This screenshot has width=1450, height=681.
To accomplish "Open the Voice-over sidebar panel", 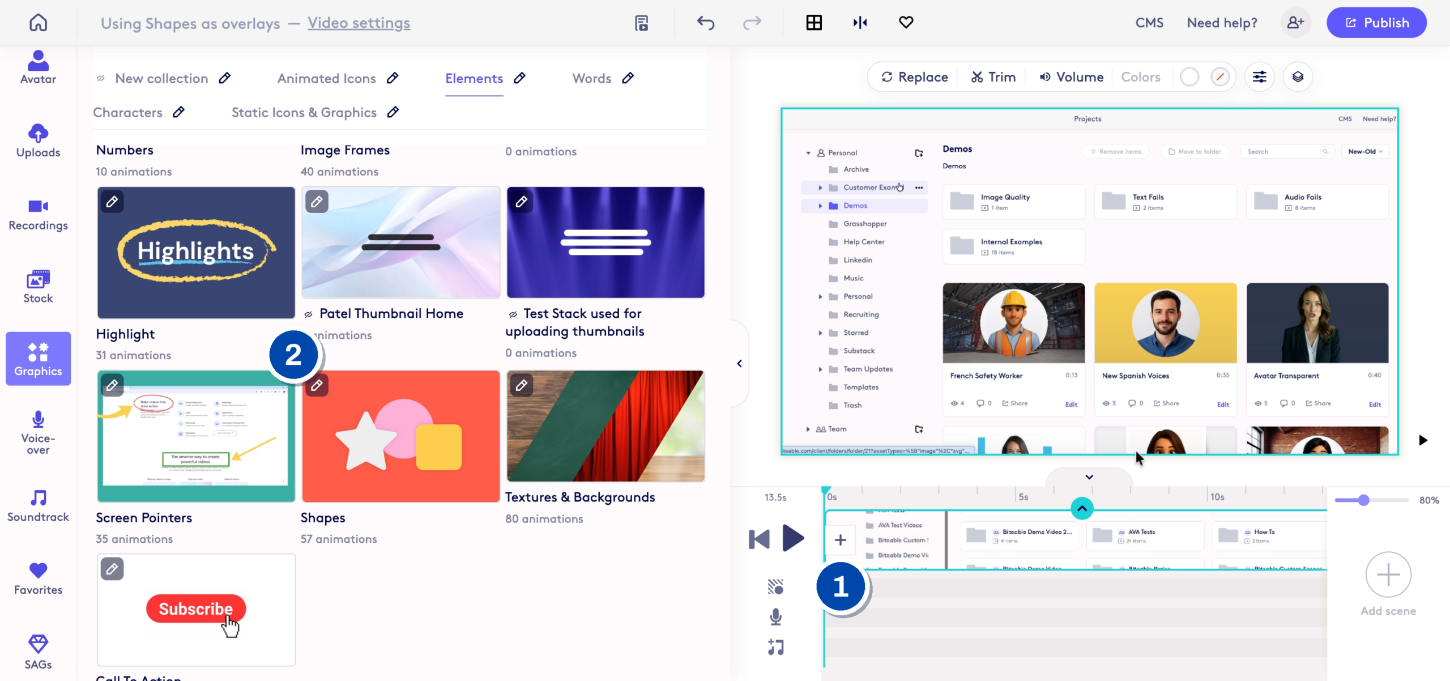I will [38, 433].
